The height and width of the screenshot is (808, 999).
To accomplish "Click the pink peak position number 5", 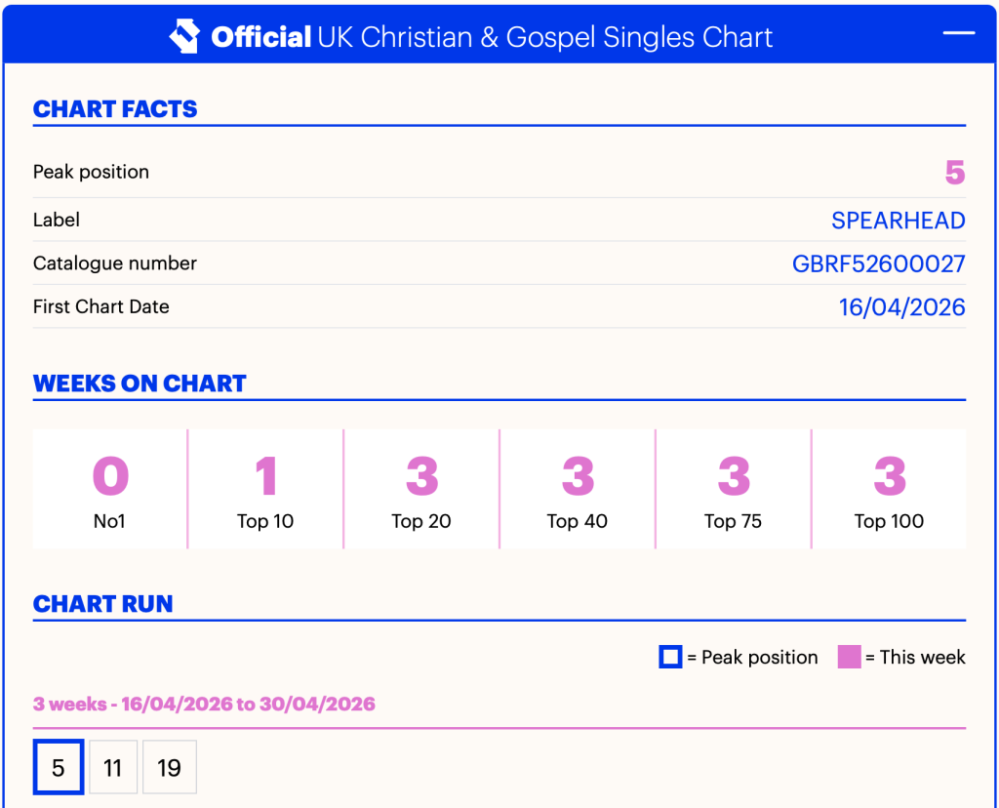I will click(x=955, y=172).
